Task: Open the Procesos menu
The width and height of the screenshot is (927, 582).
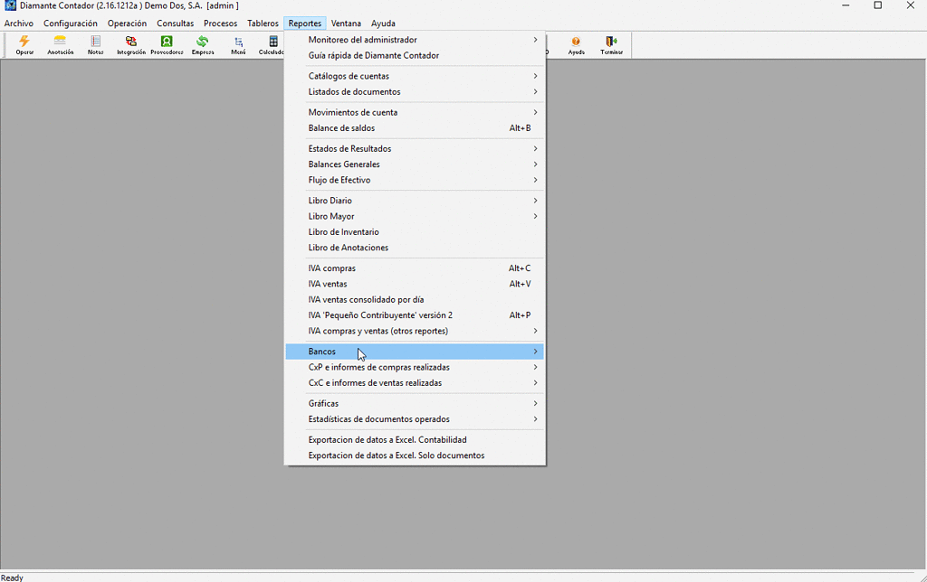Action: tap(221, 23)
